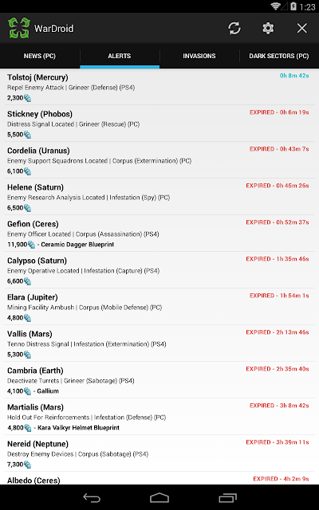
Task: Tap the Ceramic Dagger Blueprint reward text
Action: 77,245
